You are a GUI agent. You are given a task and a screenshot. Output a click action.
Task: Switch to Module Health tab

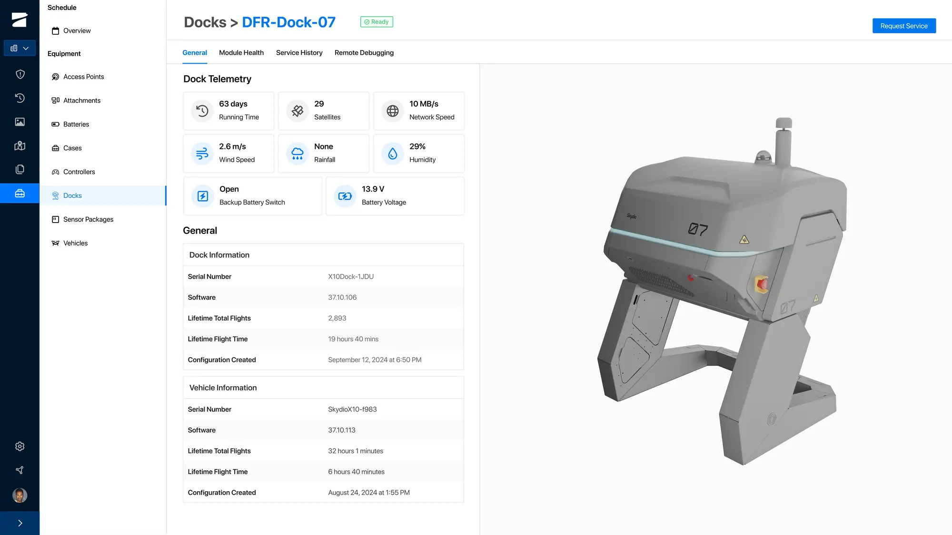click(x=241, y=52)
